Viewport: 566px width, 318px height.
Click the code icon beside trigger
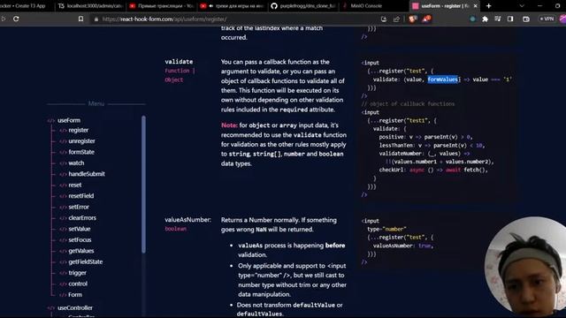click(x=63, y=273)
